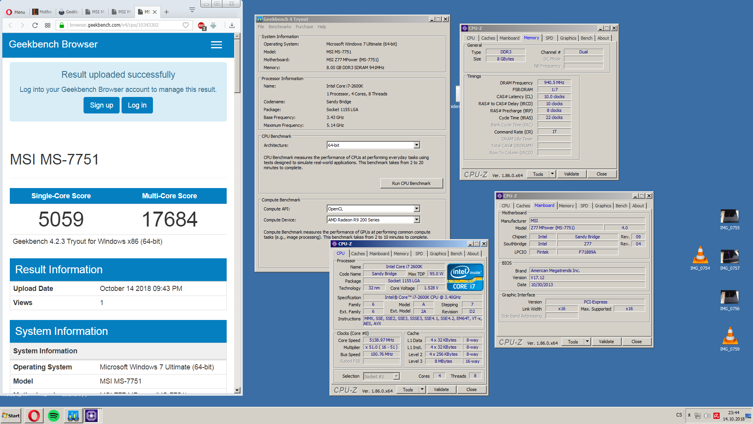The width and height of the screenshot is (753, 424).
Task: Open Opera Speed Dial grid icon
Action: click(x=47, y=25)
